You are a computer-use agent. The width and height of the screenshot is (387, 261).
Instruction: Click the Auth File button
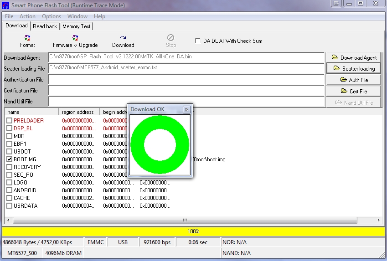[x=354, y=80]
